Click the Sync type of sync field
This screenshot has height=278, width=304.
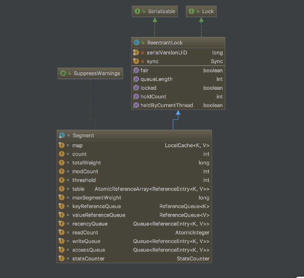[x=217, y=61]
